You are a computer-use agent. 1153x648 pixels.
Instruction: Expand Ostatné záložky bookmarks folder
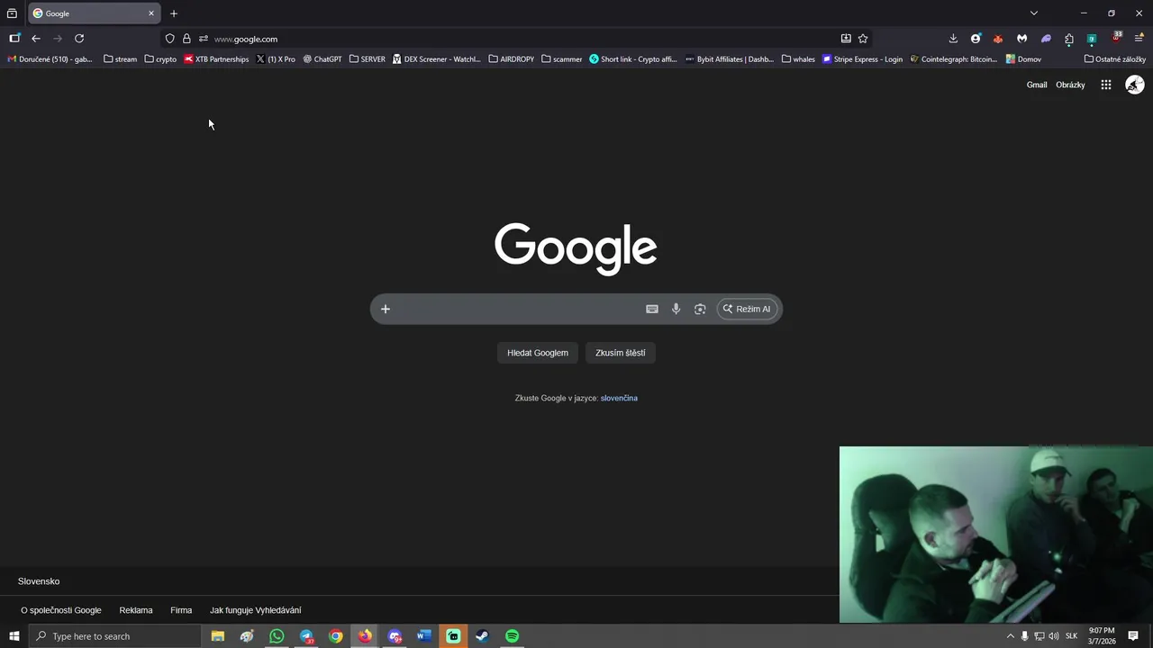(1115, 59)
